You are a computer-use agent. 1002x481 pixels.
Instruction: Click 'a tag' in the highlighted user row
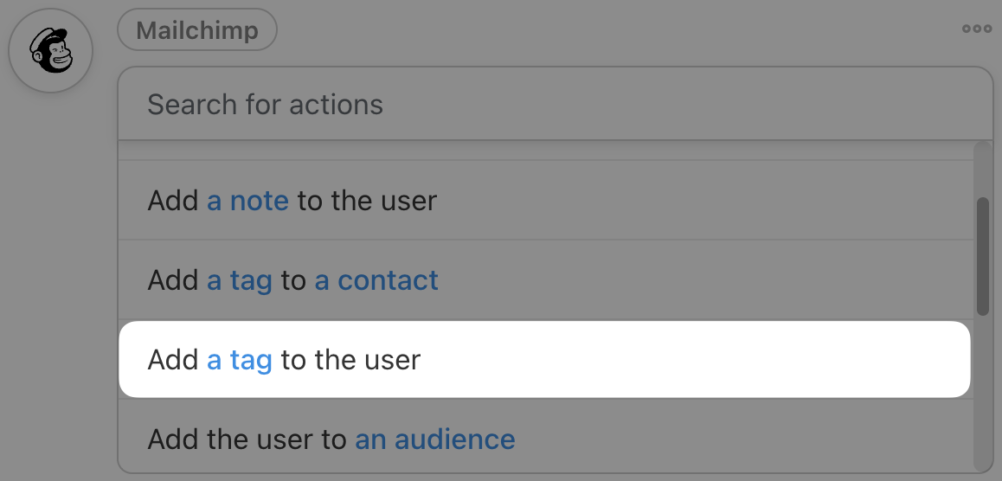click(x=240, y=360)
